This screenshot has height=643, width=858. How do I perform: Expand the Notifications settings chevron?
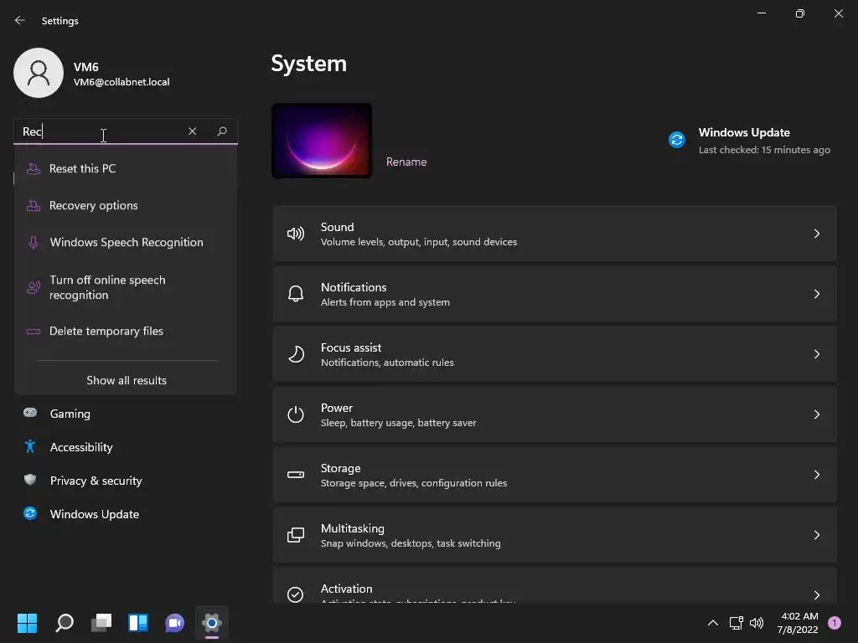point(816,294)
